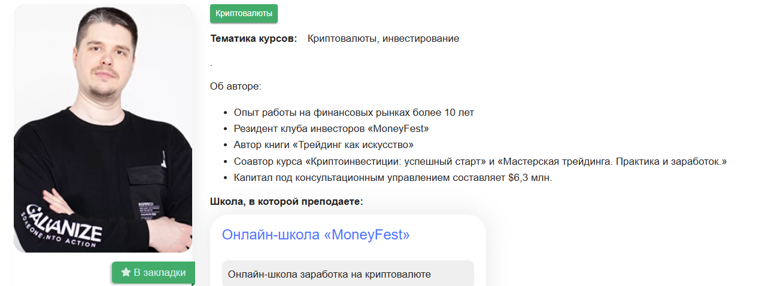Screen dimensions: 768x286
Task: Click the bullet marker before «Резидент клуба инвесторов»
Action: pyautogui.click(x=225, y=129)
